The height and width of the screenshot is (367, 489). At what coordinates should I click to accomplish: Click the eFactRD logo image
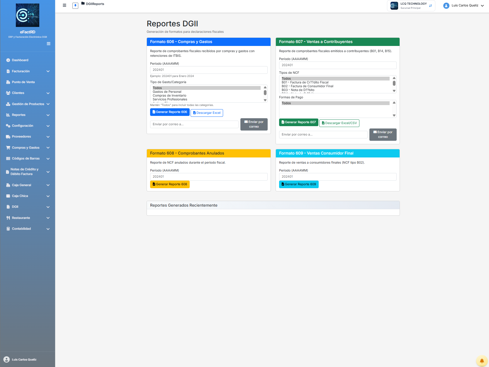(28, 15)
